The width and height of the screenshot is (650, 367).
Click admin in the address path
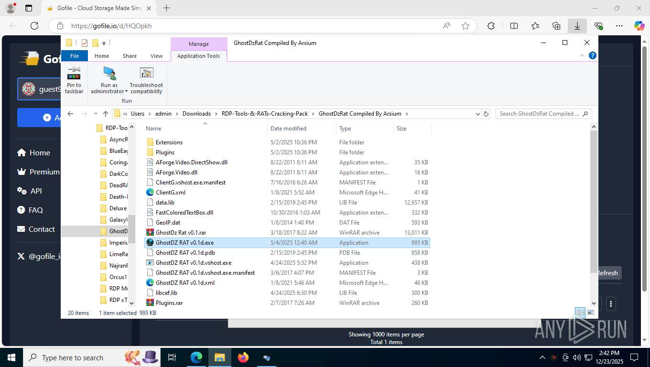[163, 114]
